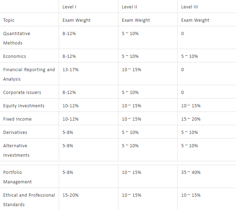Select the Topic header cell

point(9,20)
